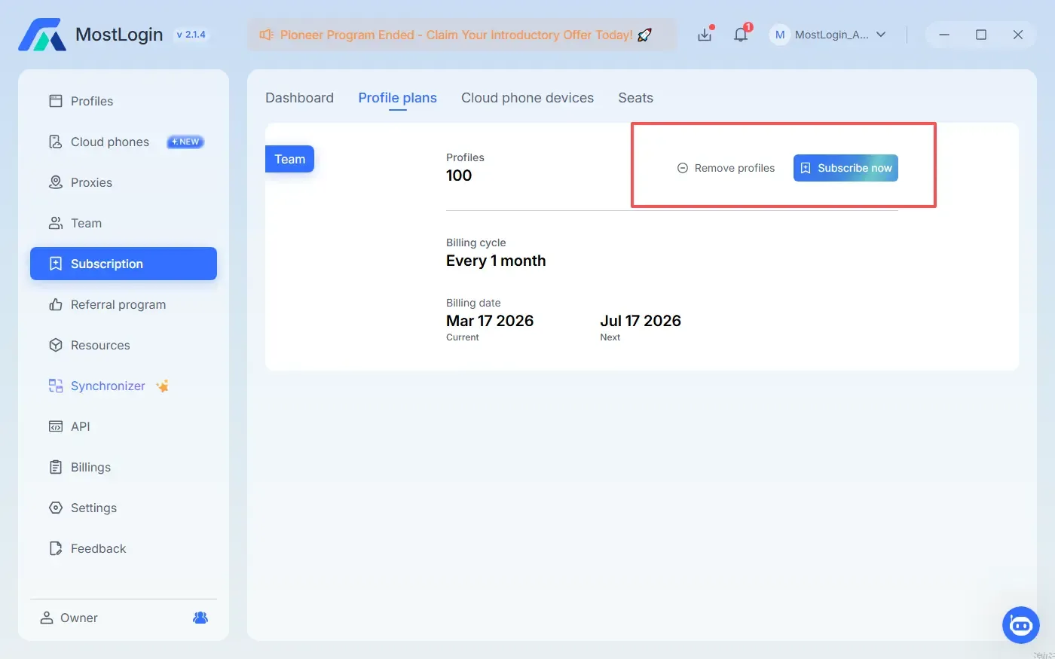Click the Referral program thumbs-up icon
The width and height of the screenshot is (1055, 659).
pyautogui.click(x=56, y=304)
